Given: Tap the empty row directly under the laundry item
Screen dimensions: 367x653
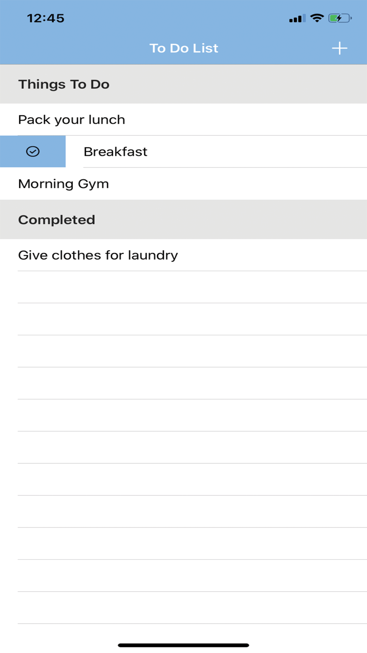Looking at the screenshot, I should click(183, 287).
